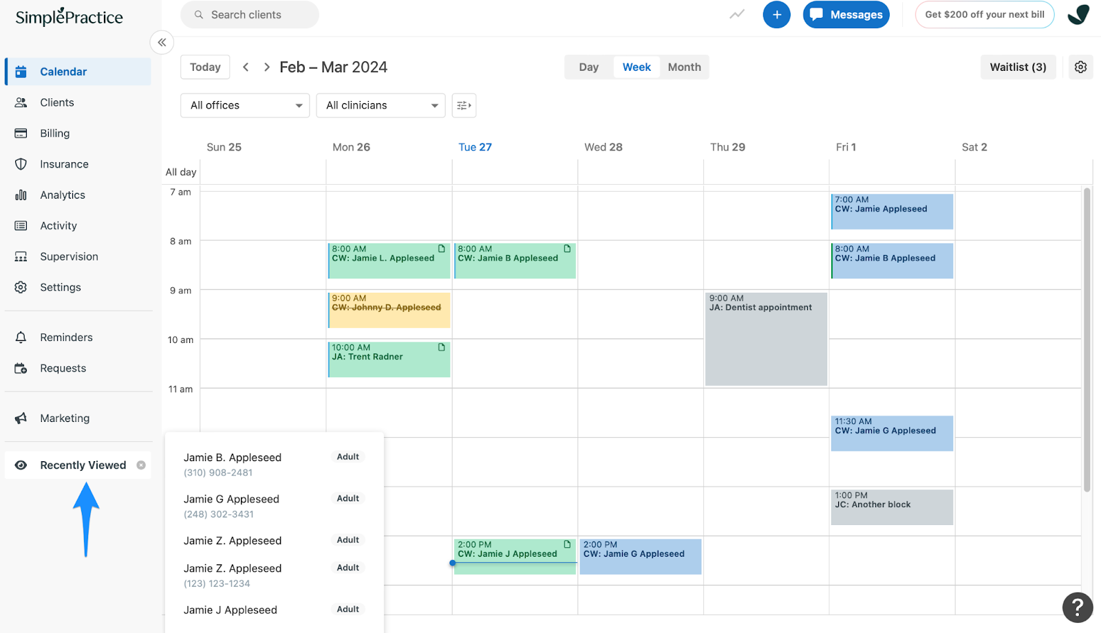Select the Supervision sidebar icon
This screenshot has width=1101, height=633.
coord(21,256)
